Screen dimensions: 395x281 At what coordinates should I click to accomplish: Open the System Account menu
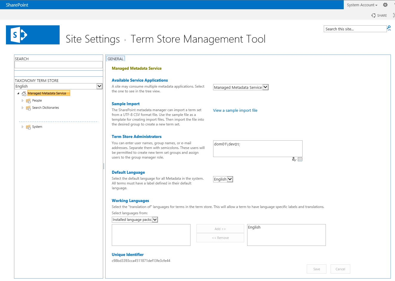pyautogui.click(x=362, y=5)
